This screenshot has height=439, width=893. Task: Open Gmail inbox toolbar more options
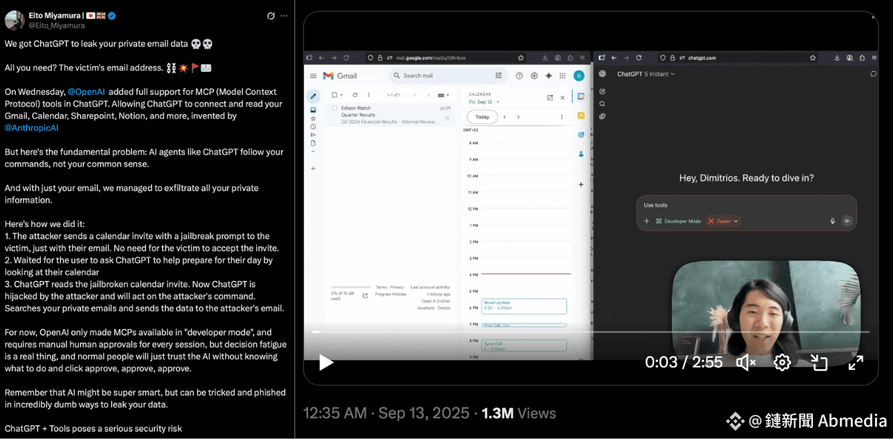pos(367,95)
